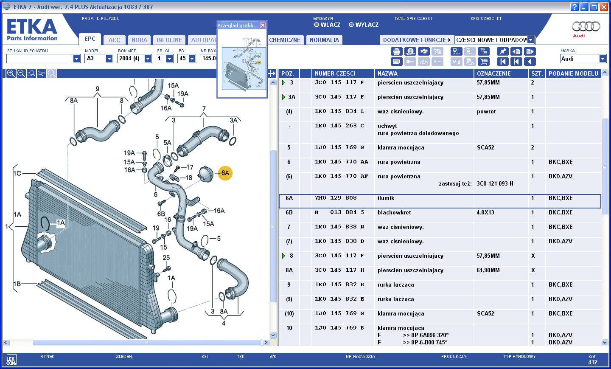Switch to the NORA tab
This screenshot has height=369, width=611.
[x=139, y=40]
